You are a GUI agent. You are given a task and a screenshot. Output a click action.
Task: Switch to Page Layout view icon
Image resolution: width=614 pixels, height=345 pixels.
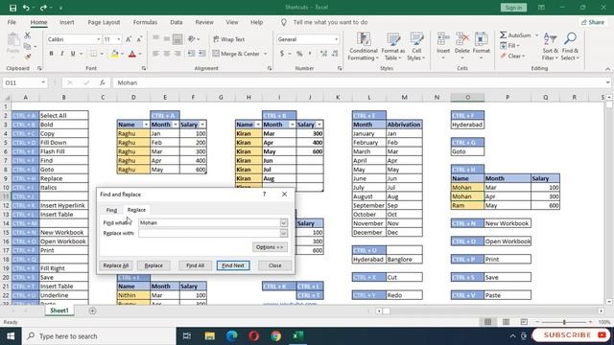coord(506,322)
